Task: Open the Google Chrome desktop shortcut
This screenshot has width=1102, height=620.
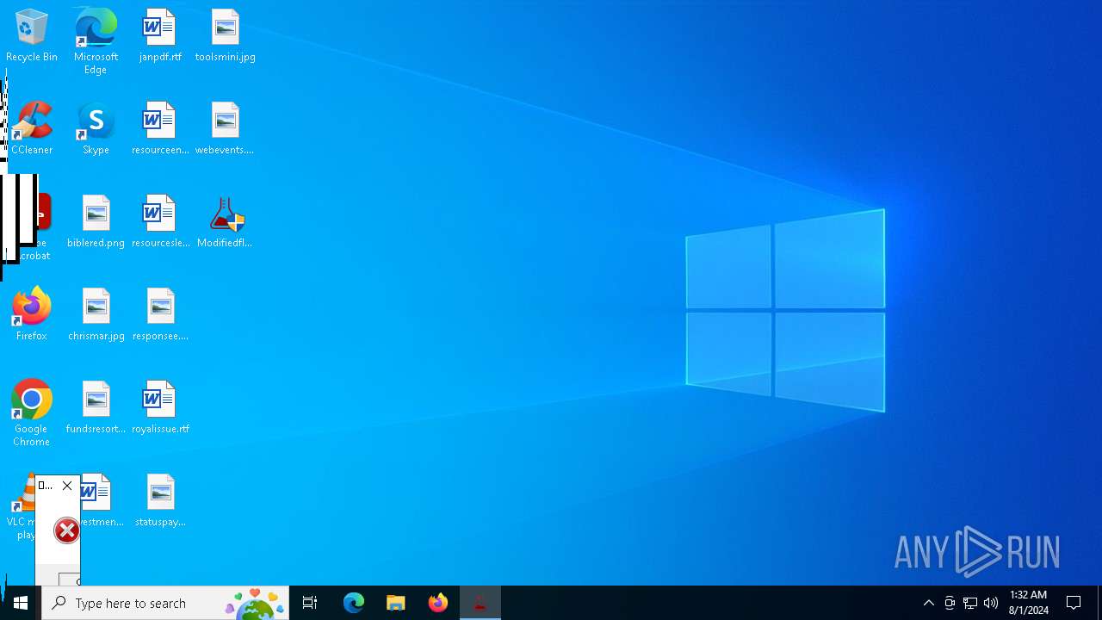Action: tap(32, 413)
